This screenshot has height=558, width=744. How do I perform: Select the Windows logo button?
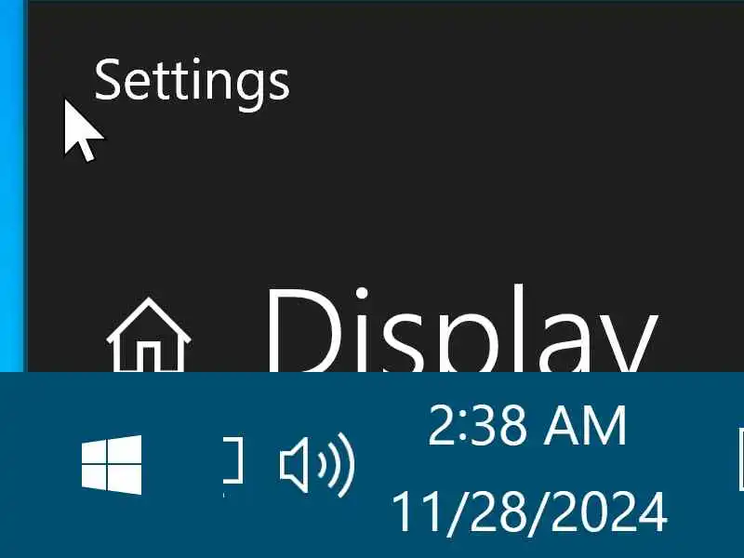click(x=112, y=464)
